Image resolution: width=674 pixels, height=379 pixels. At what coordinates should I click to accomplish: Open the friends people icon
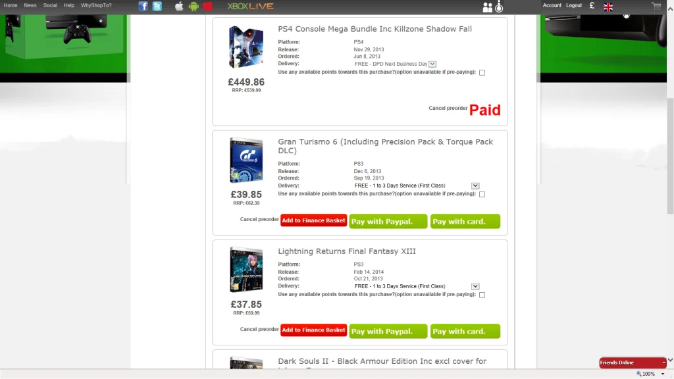click(x=488, y=7)
